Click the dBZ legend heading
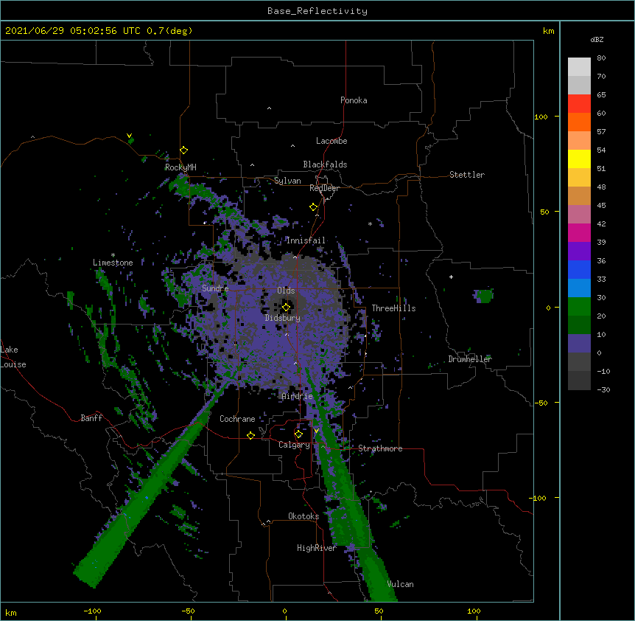The height and width of the screenshot is (621, 635). (x=597, y=39)
